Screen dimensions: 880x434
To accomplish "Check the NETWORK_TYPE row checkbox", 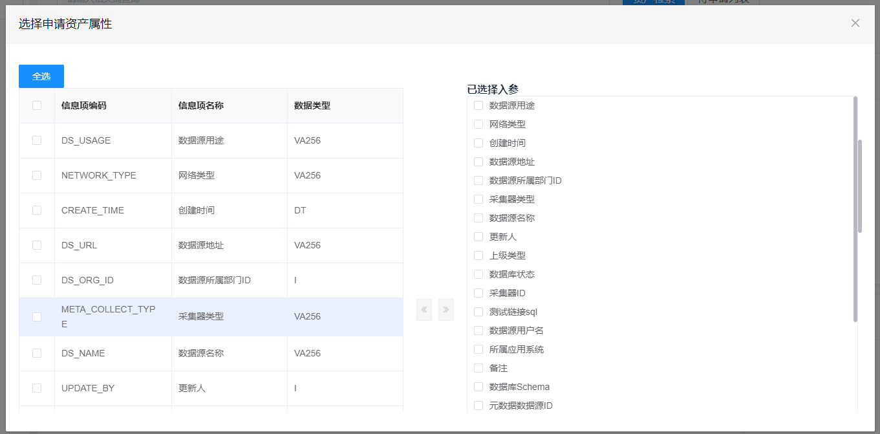I will pos(37,175).
